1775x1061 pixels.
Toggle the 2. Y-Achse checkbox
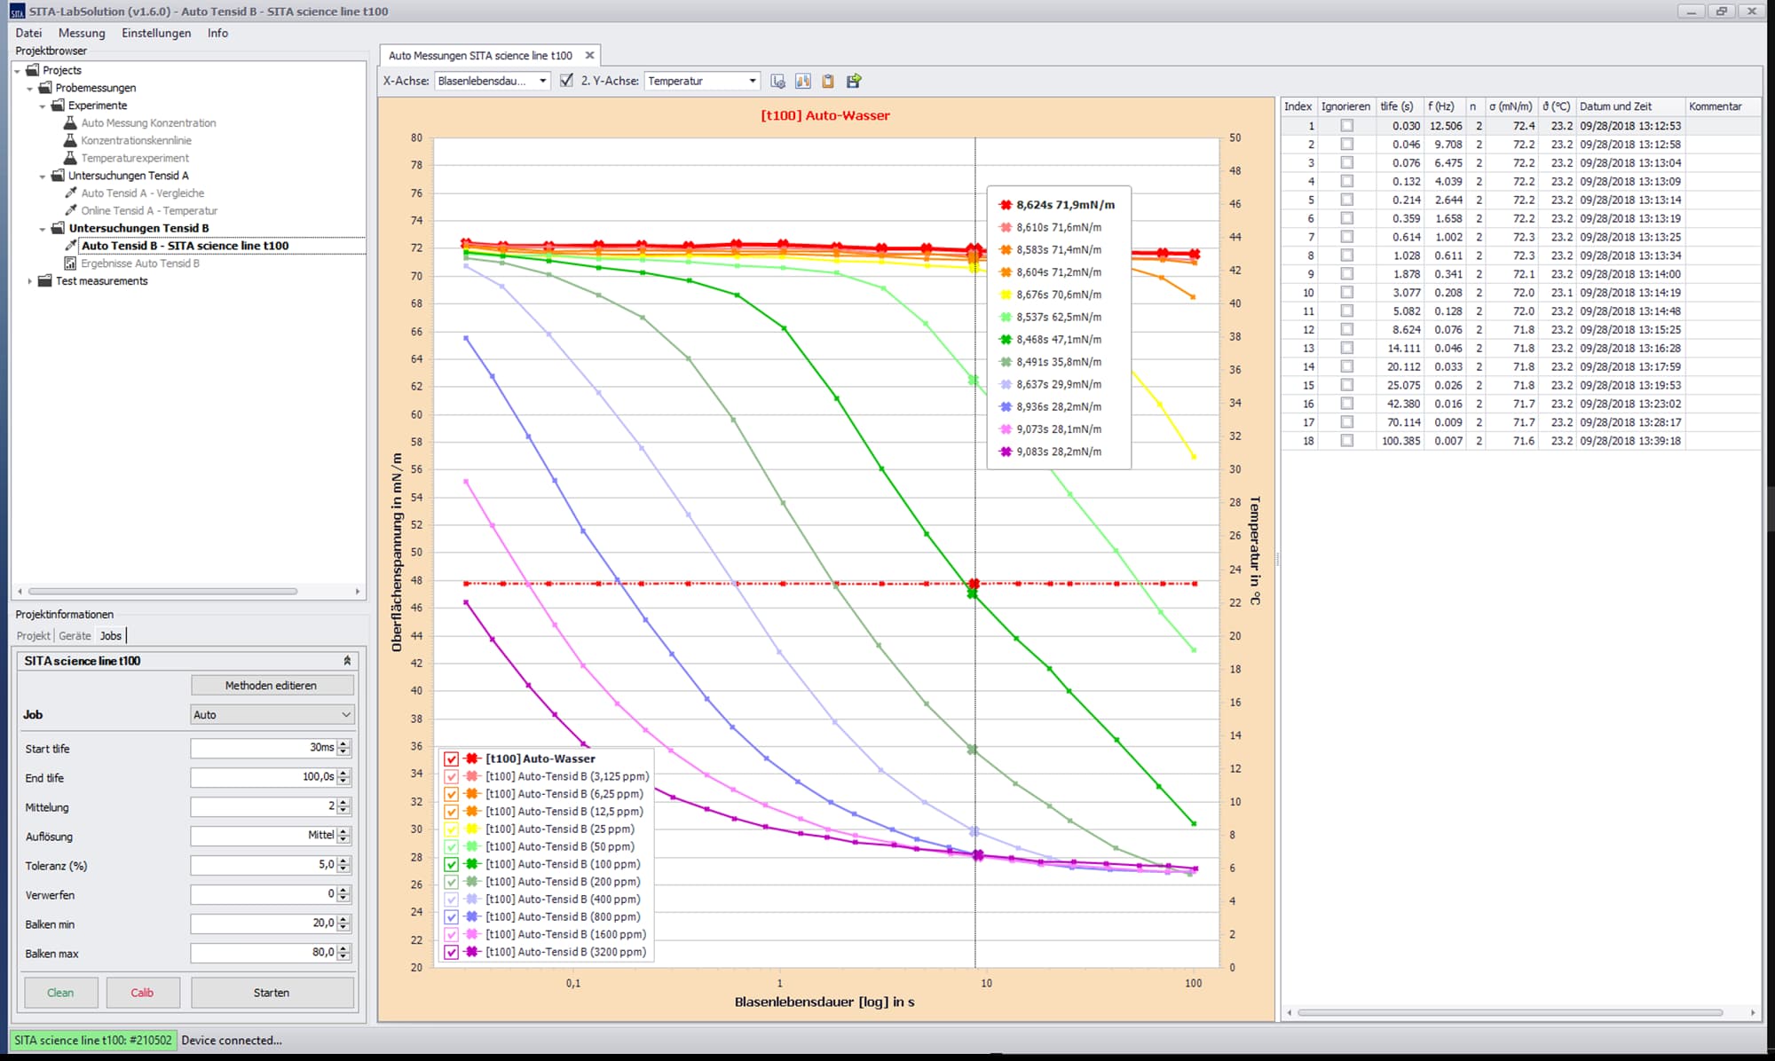(566, 81)
